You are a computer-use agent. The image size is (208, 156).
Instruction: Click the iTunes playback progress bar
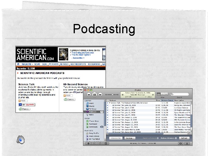click(x=138, y=97)
